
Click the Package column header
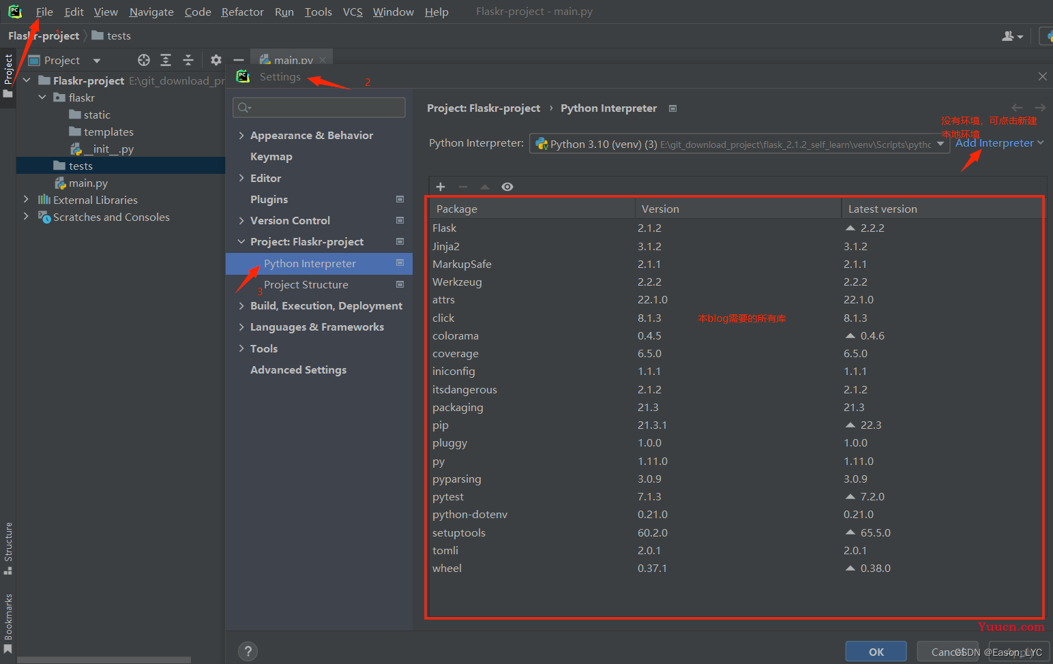click(532, 209)
